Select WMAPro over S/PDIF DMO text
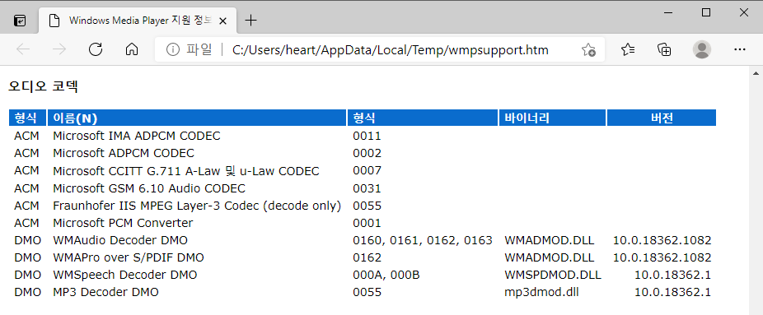This screenshot has width=763, height=315. tap(129, 257)
